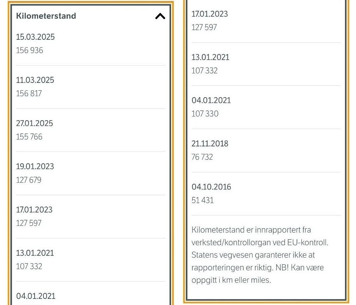This screenshot has width=356, height=305.
Task: Click right panel 107 332 value
Action: tap(204, 70)
